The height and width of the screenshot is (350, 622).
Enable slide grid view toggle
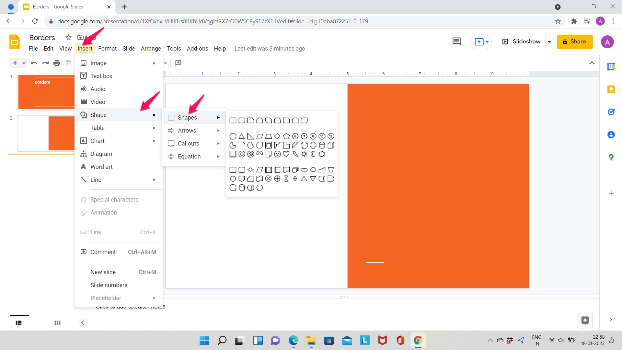pos(57,323)
